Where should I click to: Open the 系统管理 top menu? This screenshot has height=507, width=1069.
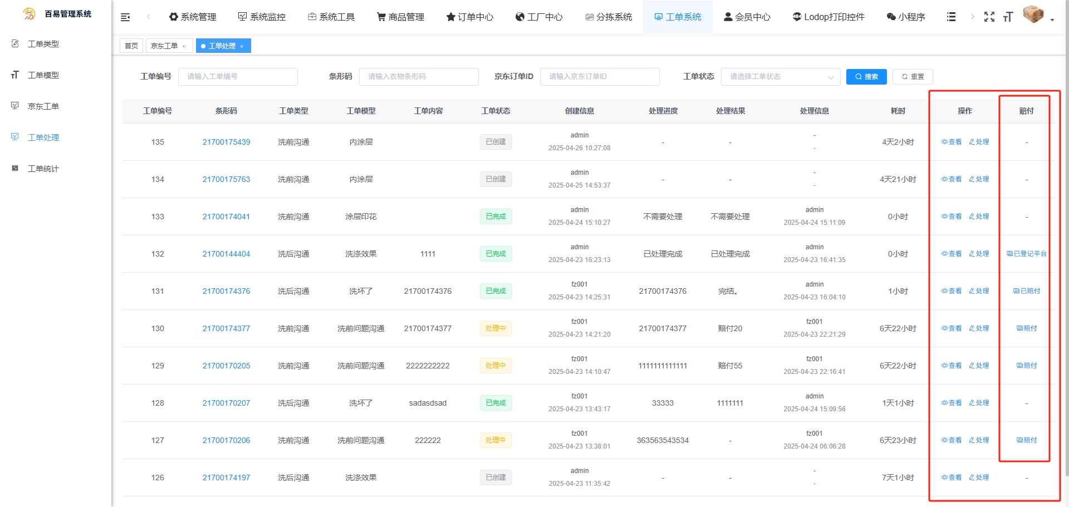coord(193,17)
